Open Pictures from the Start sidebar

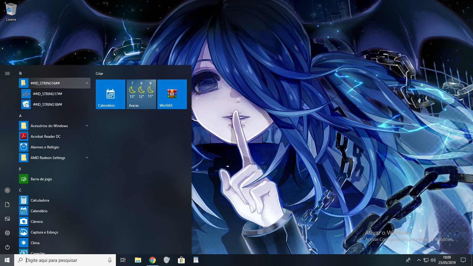(x=7, y=219)
